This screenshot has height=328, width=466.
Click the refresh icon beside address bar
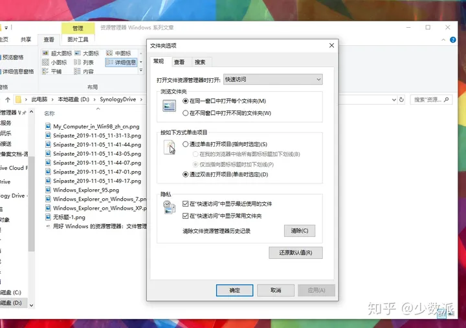tap(401, 99)
